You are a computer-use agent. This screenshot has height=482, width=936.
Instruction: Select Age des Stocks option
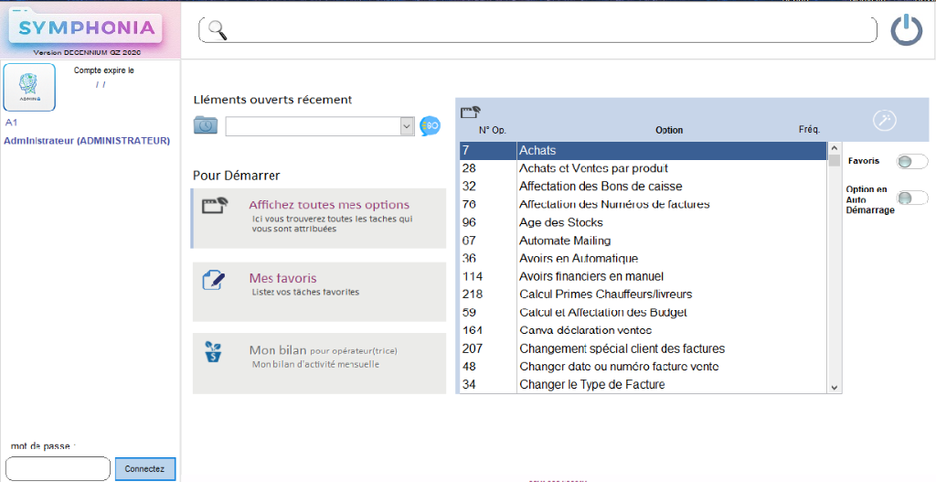click(x=560, y=222)
